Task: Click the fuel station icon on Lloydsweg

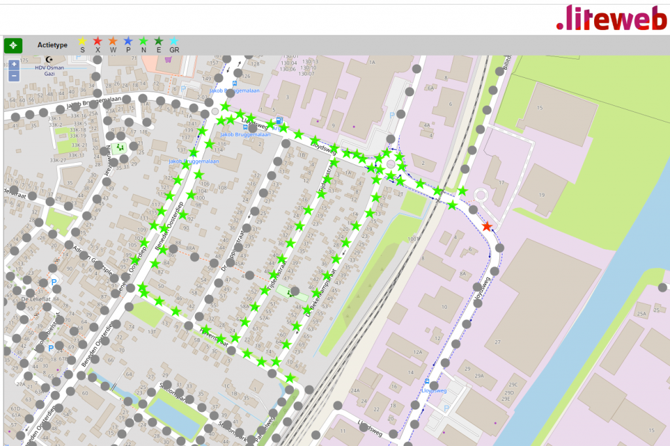Action: point(279,120)
